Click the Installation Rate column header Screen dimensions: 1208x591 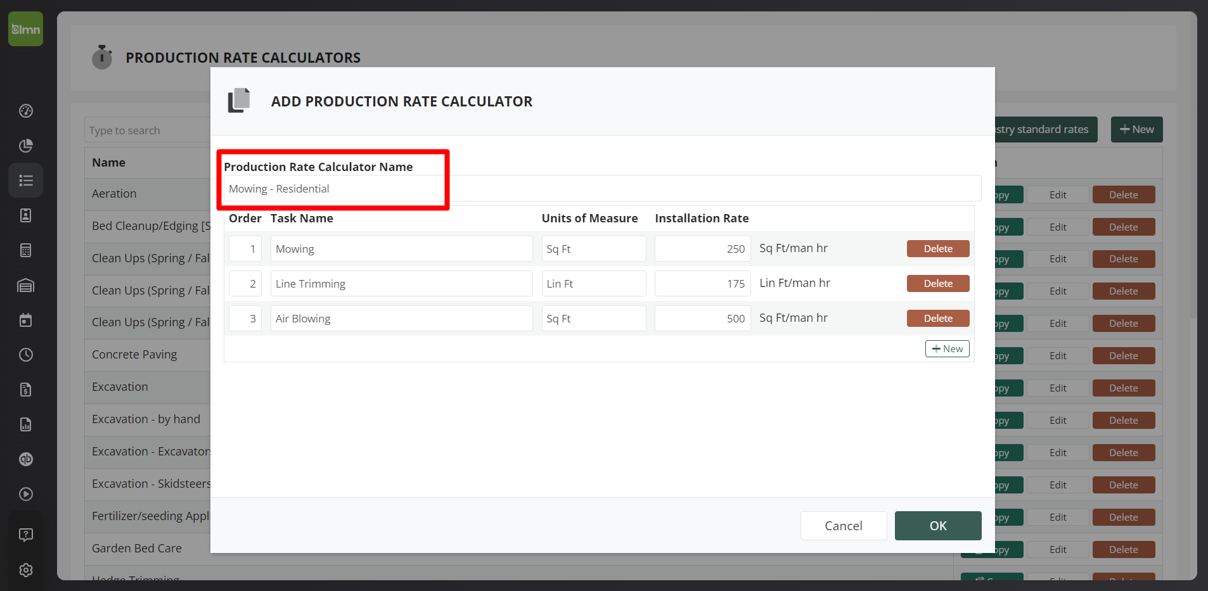coord(702,219)
